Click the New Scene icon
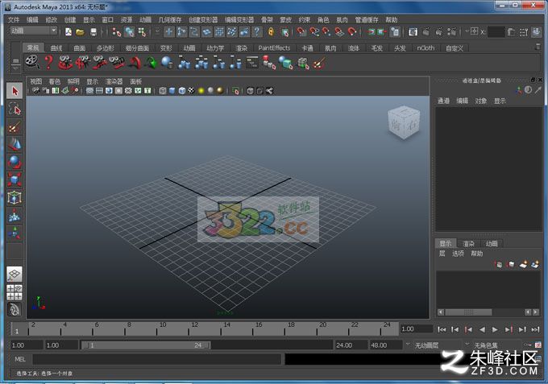 point(68,32)
